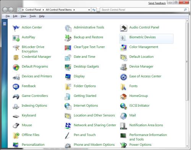Click the Audio Control Panel icon
Screen dimensions: 191x150
point(123,28)
